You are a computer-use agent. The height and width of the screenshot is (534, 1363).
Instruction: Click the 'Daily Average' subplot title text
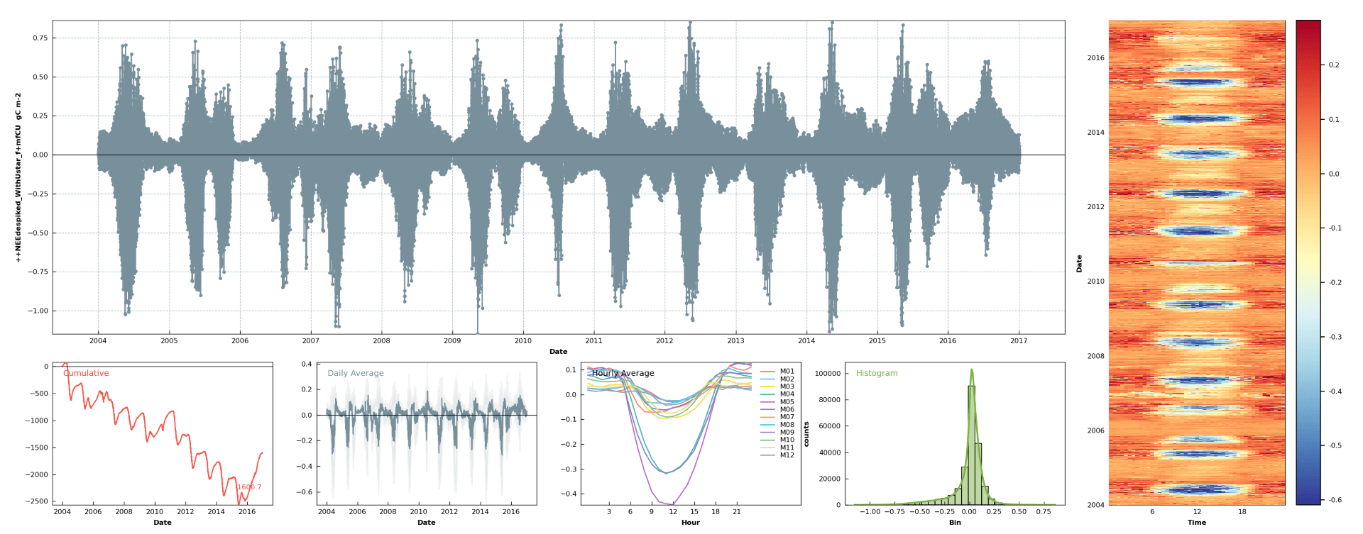pos(356,373)
